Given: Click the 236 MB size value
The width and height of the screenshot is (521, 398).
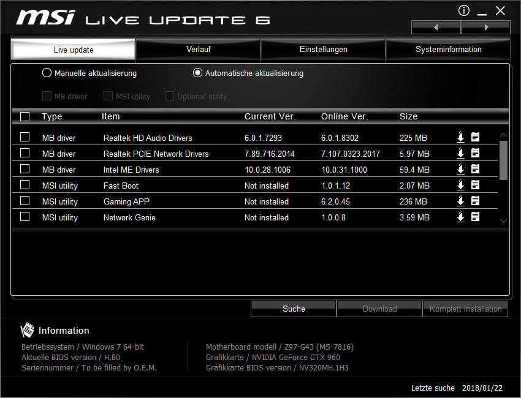Looking at the screenshot, I should (x=413, y=201).
